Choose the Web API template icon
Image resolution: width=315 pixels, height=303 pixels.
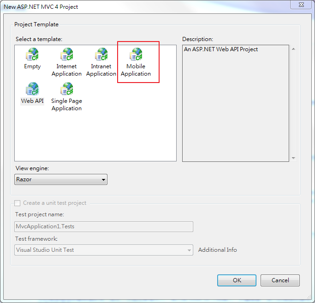[x=32, y=89]
